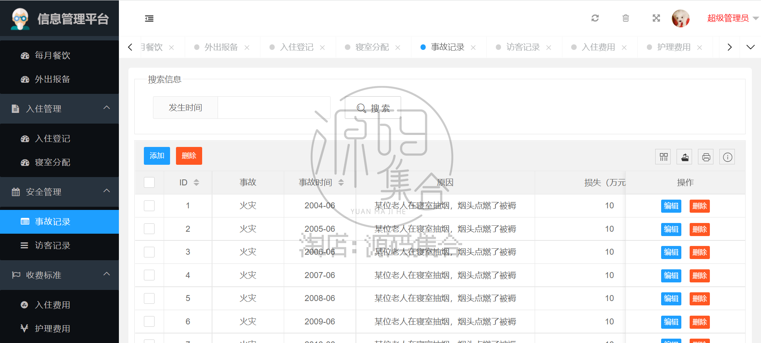Click 编辑 for the 2005-06 record
Viewport: 761px width, 343px height.
[x=671, y=229]
